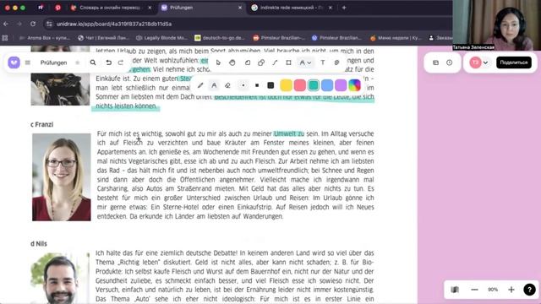The image size is (541, 304).
Task: Close the Prüfungen browser tab
Action: click(240, 8)
